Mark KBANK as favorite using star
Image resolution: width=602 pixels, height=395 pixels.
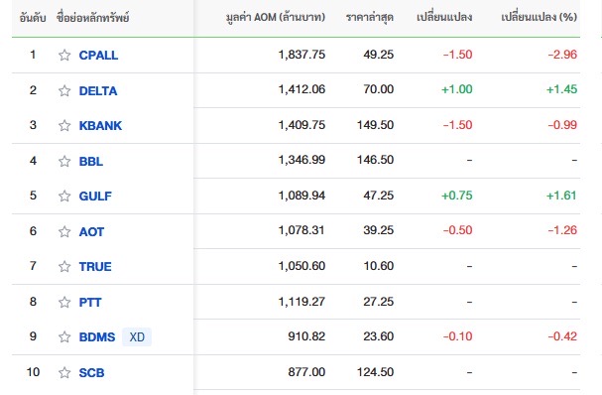(x=64, y=126)
